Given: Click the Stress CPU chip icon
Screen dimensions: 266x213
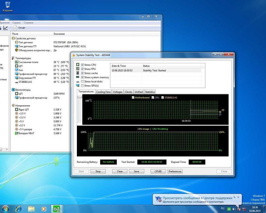Looking at the screenshot, I should click(x=78, y=65).
